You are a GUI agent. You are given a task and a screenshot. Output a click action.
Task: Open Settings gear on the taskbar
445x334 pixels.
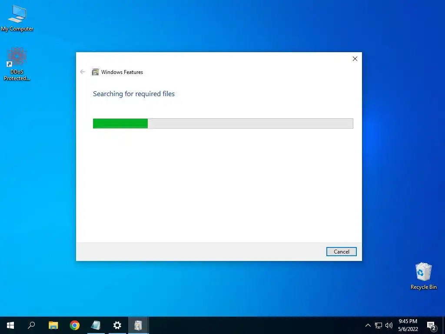click(117, 325)
